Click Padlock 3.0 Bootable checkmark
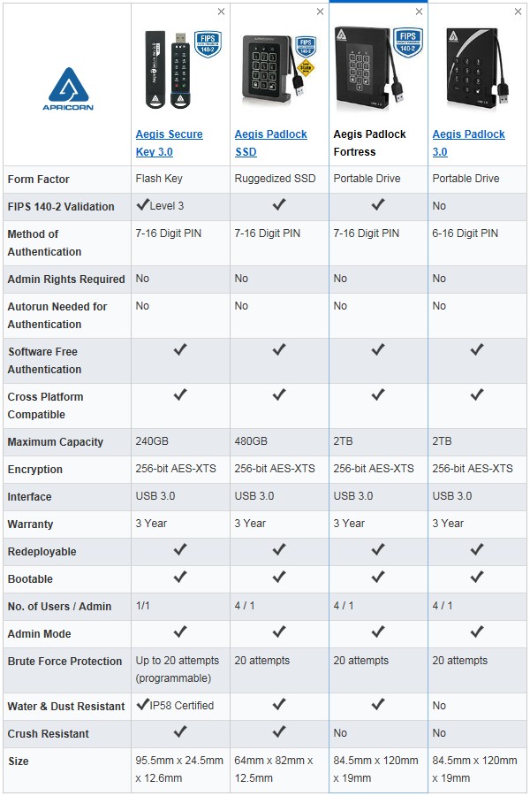The image size is (530, 796). coord(477,578)
